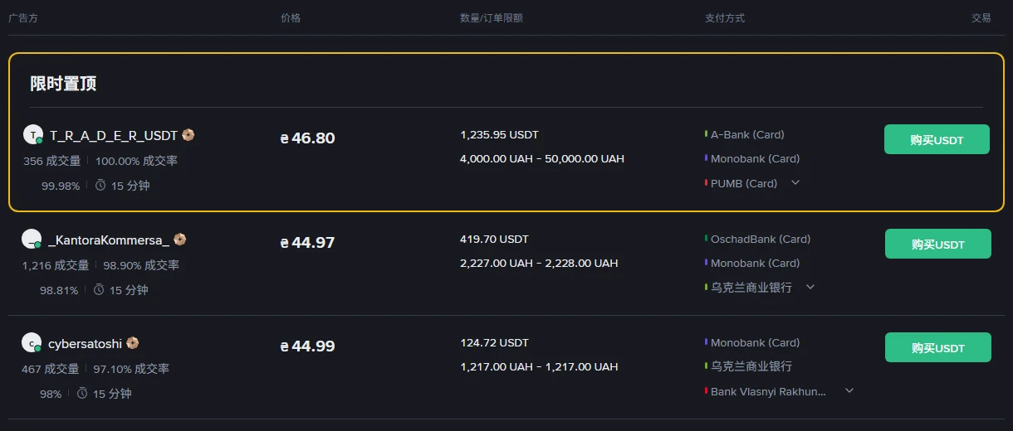Image resolution: width=1013 pixels, height=431 pixels.
Task: Click the 支付方式 column header
Action: pos(725,17)
